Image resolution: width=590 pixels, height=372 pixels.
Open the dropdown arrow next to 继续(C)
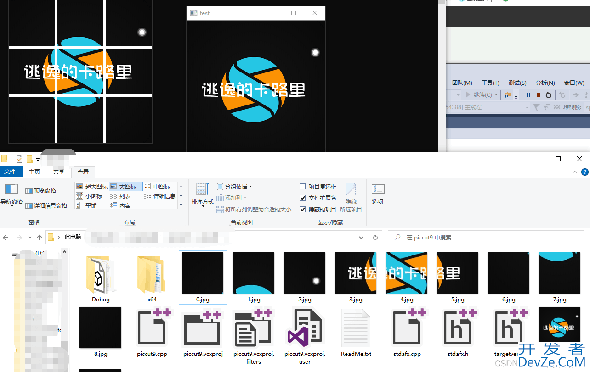[496, 95]
